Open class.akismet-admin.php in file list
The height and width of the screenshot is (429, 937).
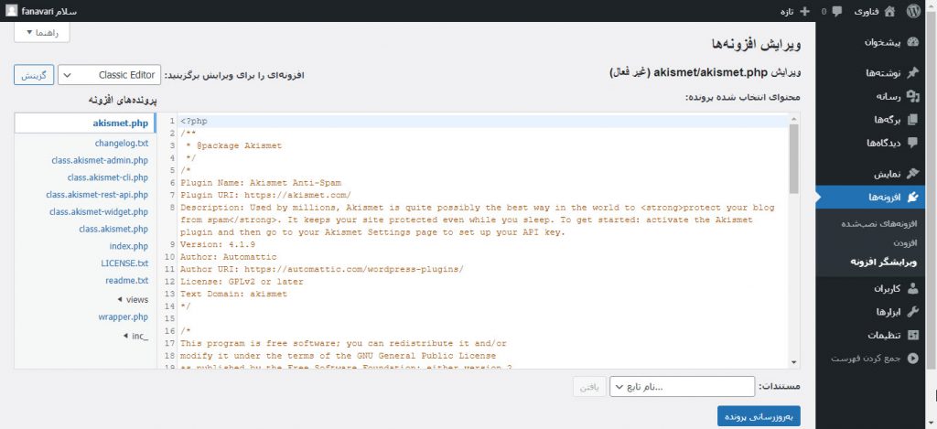click(101, 160)
